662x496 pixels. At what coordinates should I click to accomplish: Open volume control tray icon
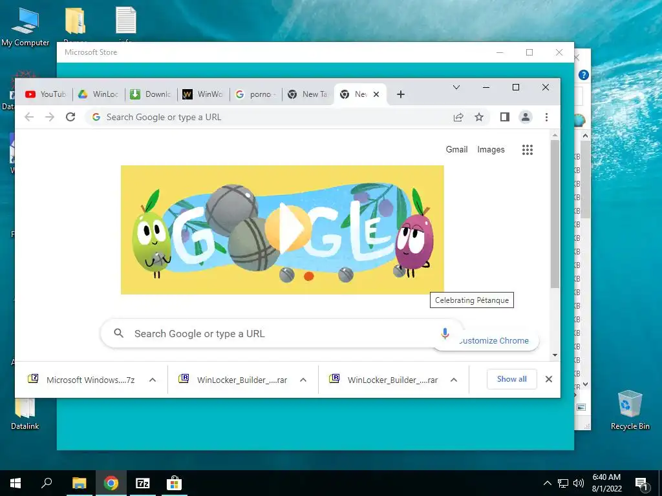579,483
